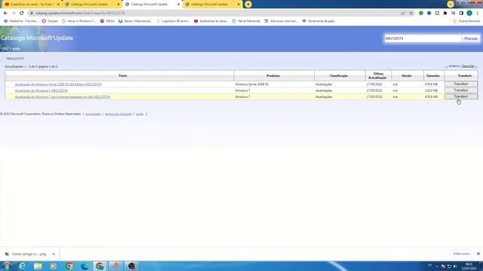The width and height of the screenshot is (483, 271).
Task: Reload the page with the refresh icon
Action: click(22, 14)
